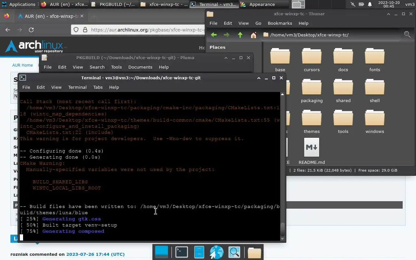Click Thunar's home folder icon

253,35
